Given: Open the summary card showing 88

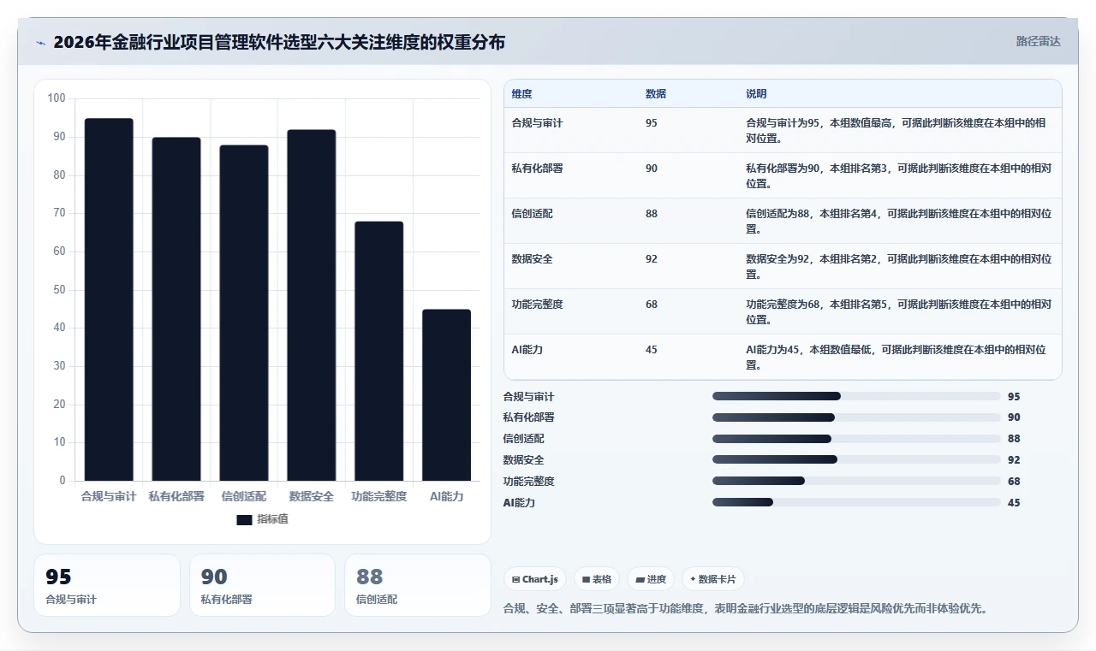Looking at the screenshot, I should (x=417, y=585).
